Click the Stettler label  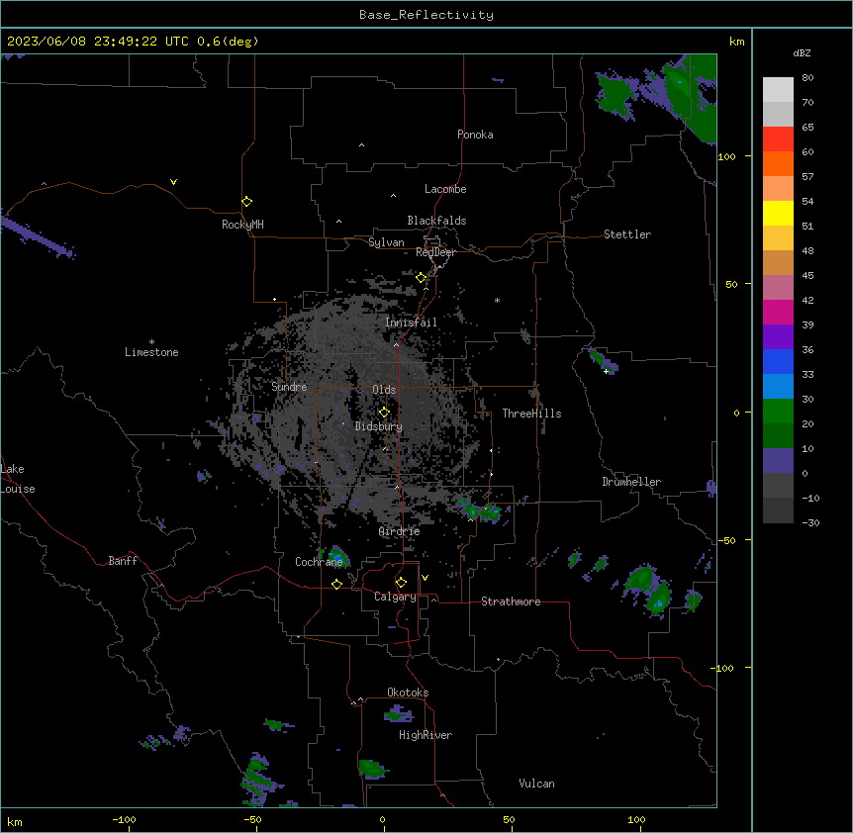click(x=627, y=234)
